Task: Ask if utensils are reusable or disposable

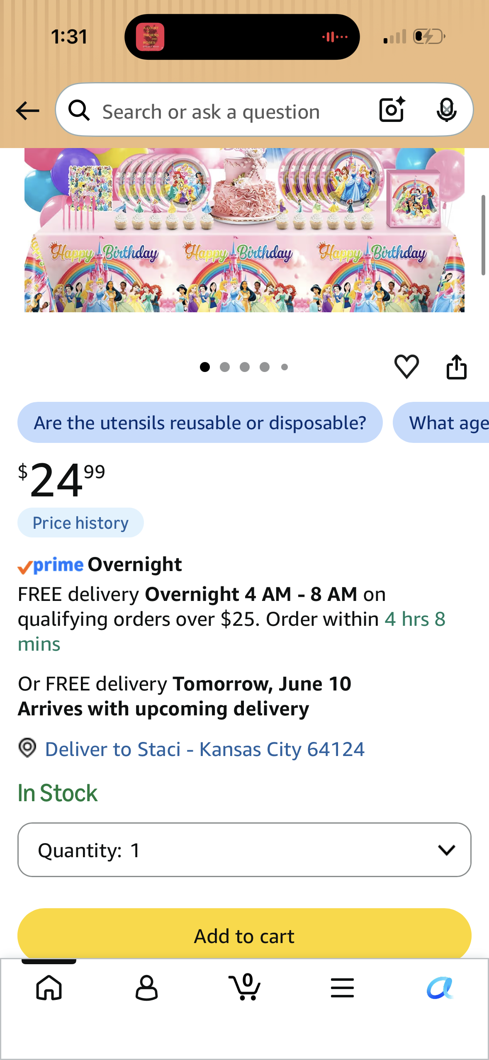Action: click(200, 423)
